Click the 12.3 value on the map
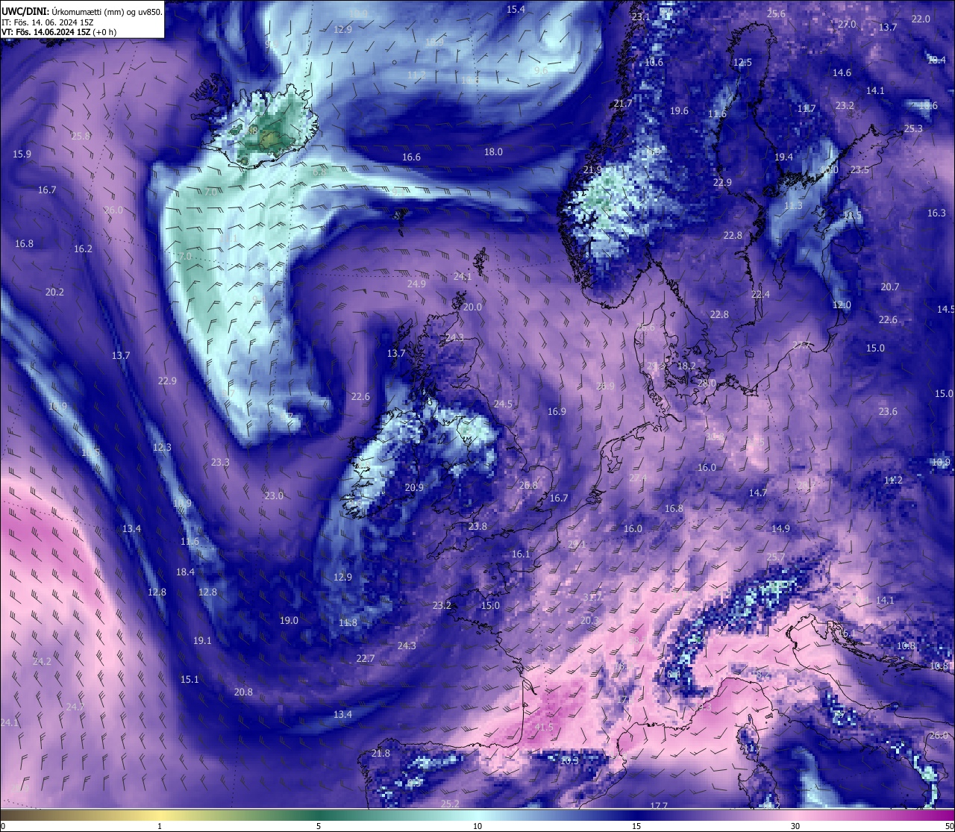 (162, 447)
